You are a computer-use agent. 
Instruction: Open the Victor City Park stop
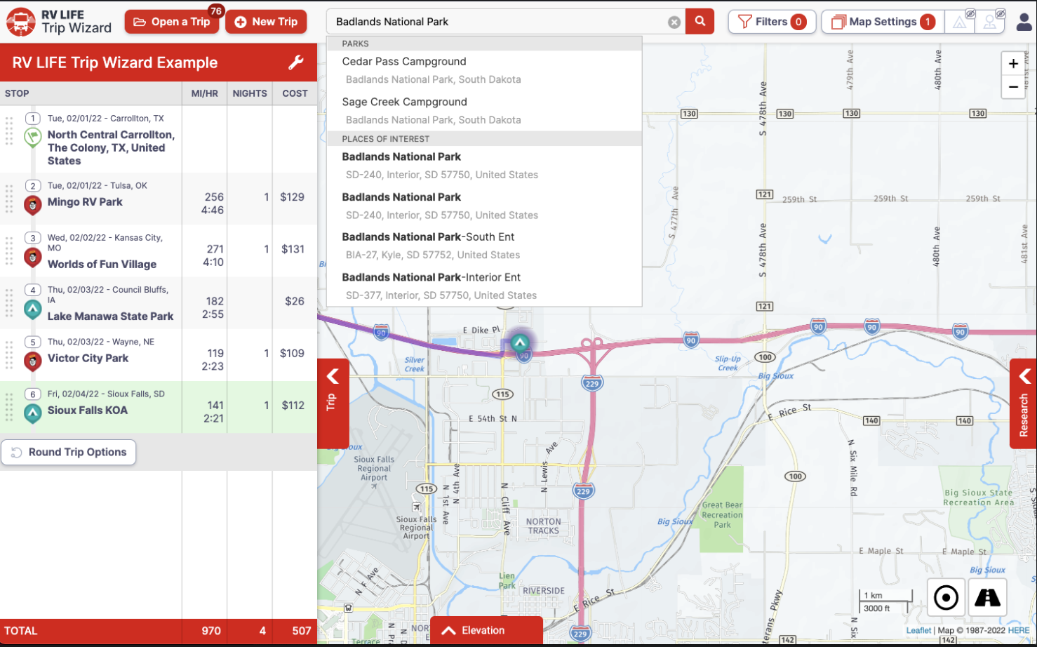pyautogui.click(x=88, y=358)
